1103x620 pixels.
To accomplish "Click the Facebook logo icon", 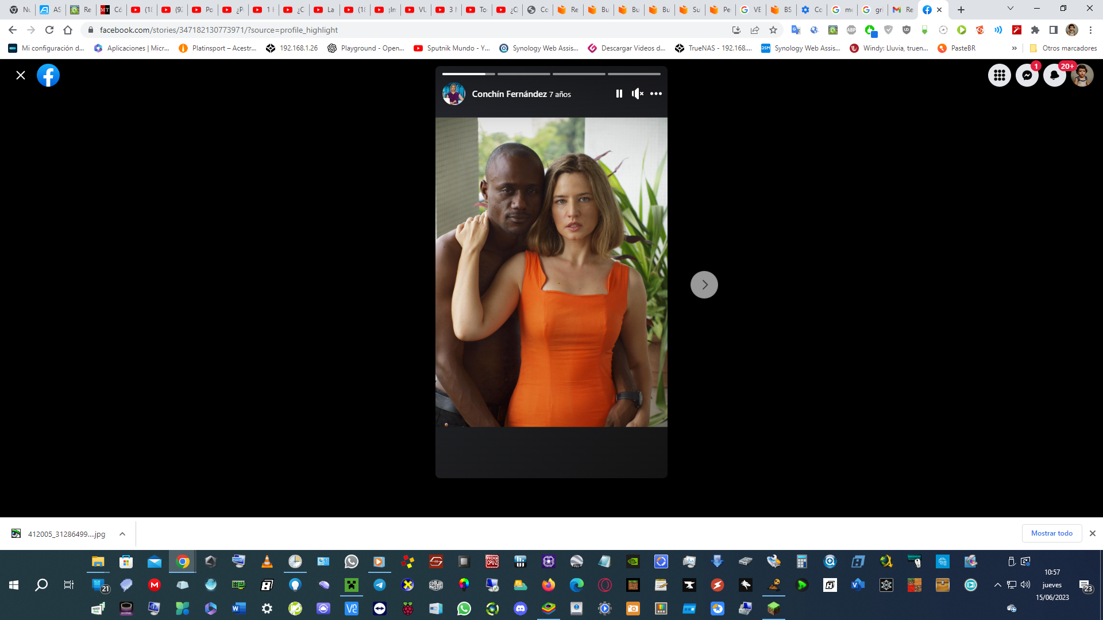I will 48,75.
